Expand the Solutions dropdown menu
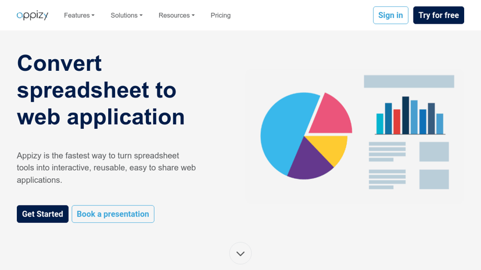This screenshot has width=481, height=270. [x=127, y=15]
